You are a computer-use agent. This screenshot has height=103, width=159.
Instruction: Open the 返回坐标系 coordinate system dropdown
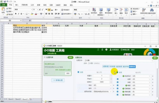tap(103, 92)
